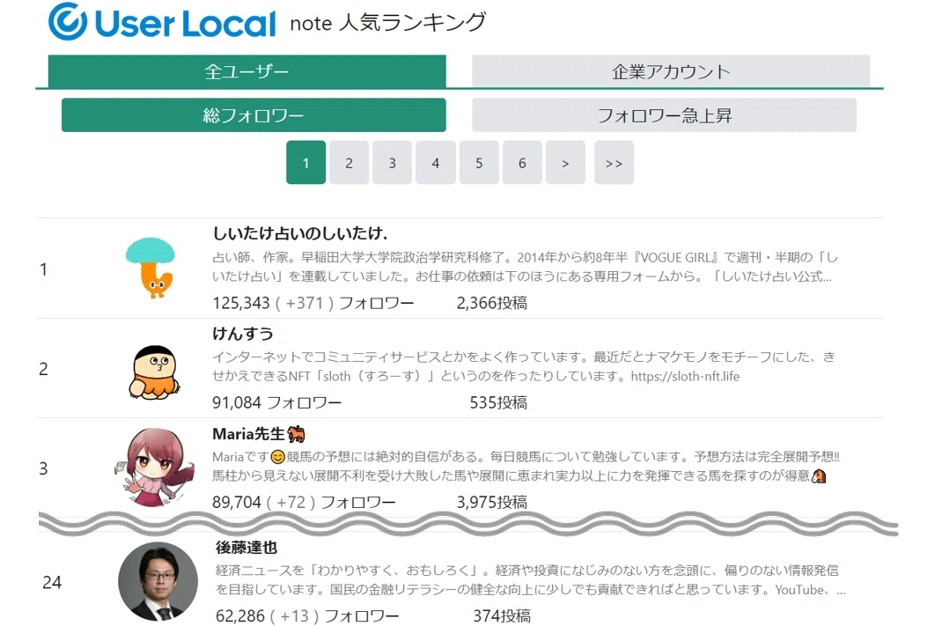This screenshot has height=626, width=927.
Task: Click rank number 24
Action: [52, 583]
